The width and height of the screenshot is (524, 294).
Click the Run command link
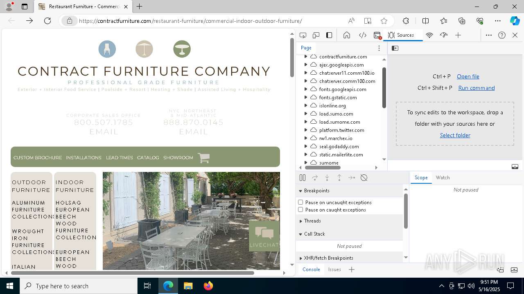click(477, 88)
